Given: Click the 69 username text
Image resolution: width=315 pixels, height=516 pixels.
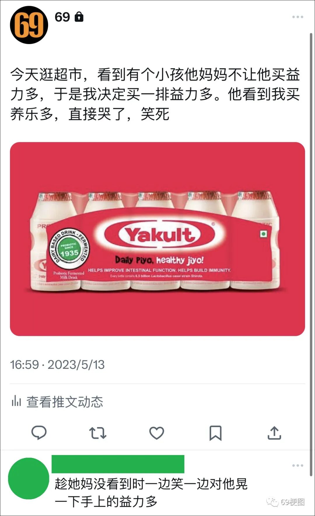Looking at the screenshot, I should (x=62, y=17).
